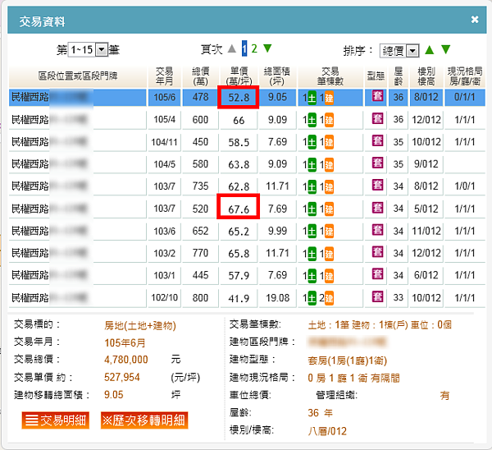Click the 105年6月 transaction date value

(x=125, y=343)
